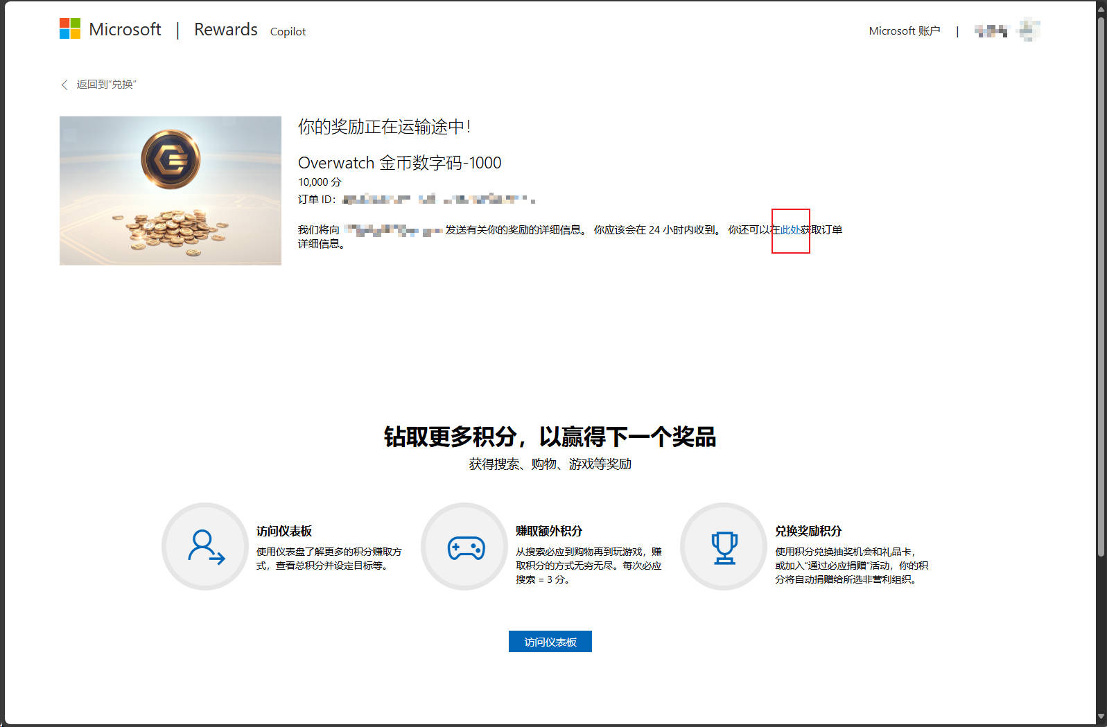Click the 赚取额外积分 card heading
Screen dimensions: 1107x727
pyautogui.click(x=548, y=532)
